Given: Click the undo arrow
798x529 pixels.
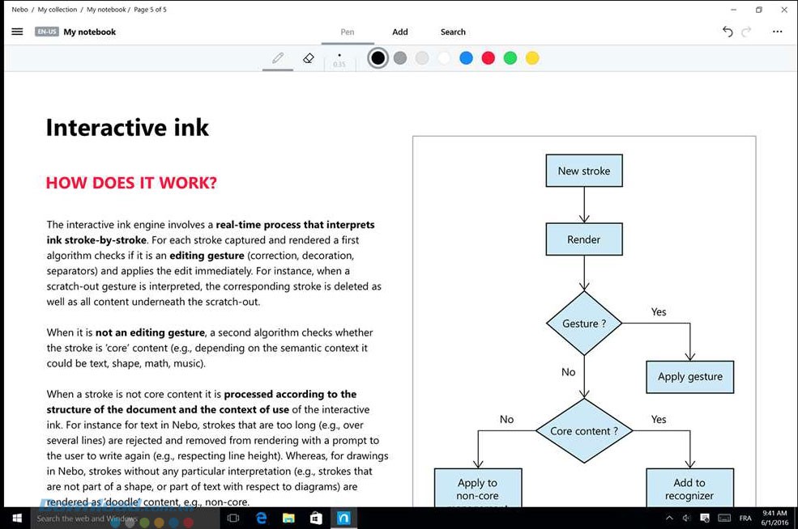Looking at the screenshot, I should tap(727, 32).
